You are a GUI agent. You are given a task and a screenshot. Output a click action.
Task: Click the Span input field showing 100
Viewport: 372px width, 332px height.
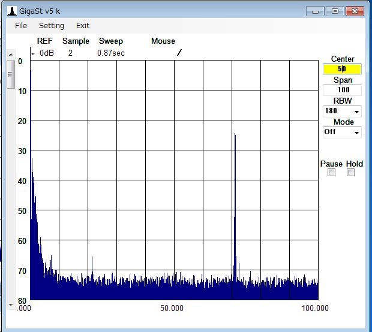[x=342, y=90]
